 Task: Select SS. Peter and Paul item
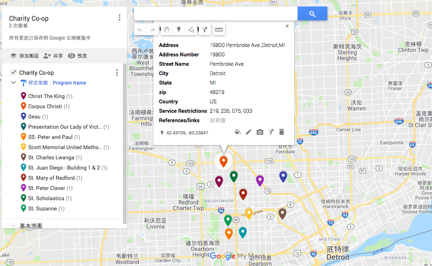click(50, 137)
